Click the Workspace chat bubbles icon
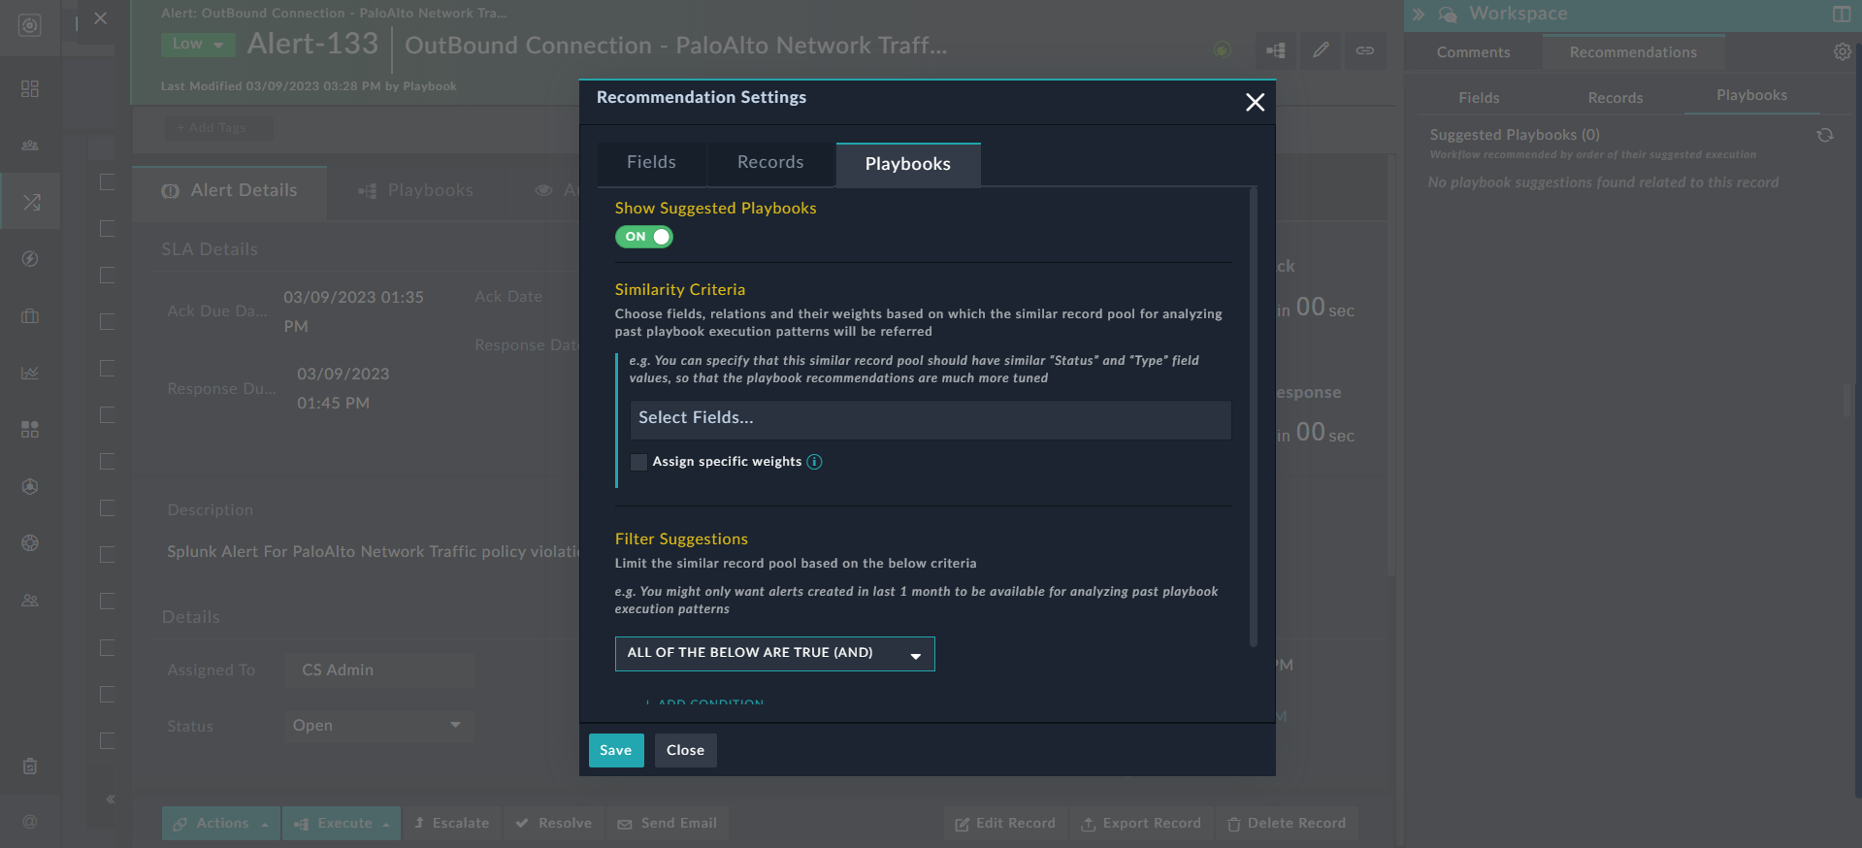This screenshot has height=848, width=1862. click(x=1448, y=15)
